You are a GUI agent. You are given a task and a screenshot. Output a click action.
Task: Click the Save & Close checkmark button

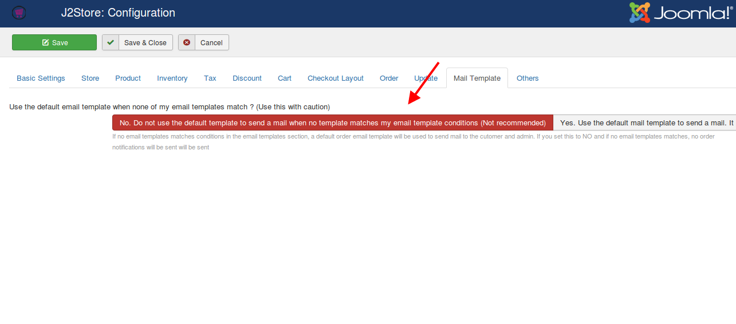click(x=137, y=43)
